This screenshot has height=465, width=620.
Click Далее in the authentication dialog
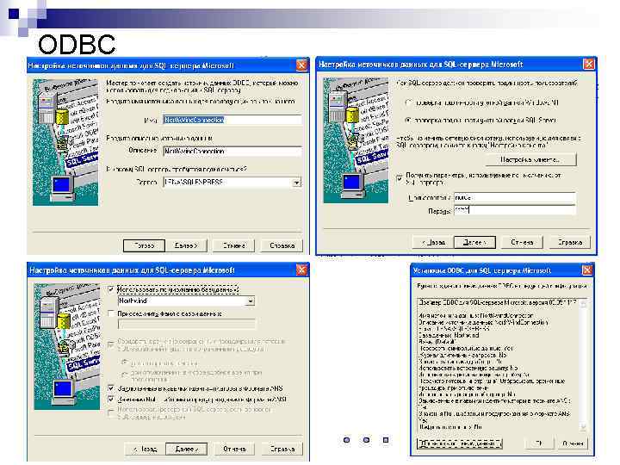point(474,242)
